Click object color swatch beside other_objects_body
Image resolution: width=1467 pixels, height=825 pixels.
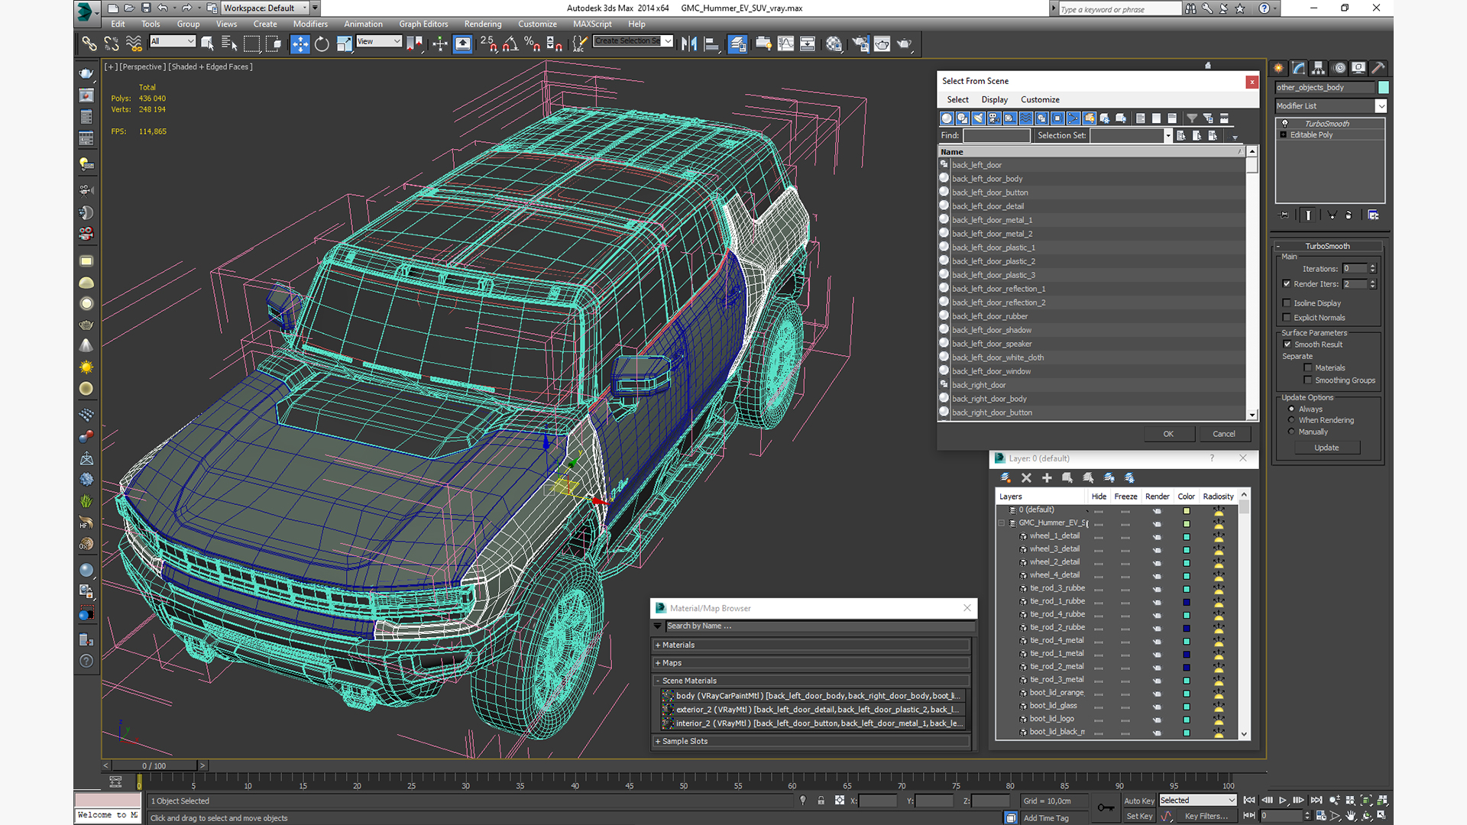click(x=1383, y=87)
